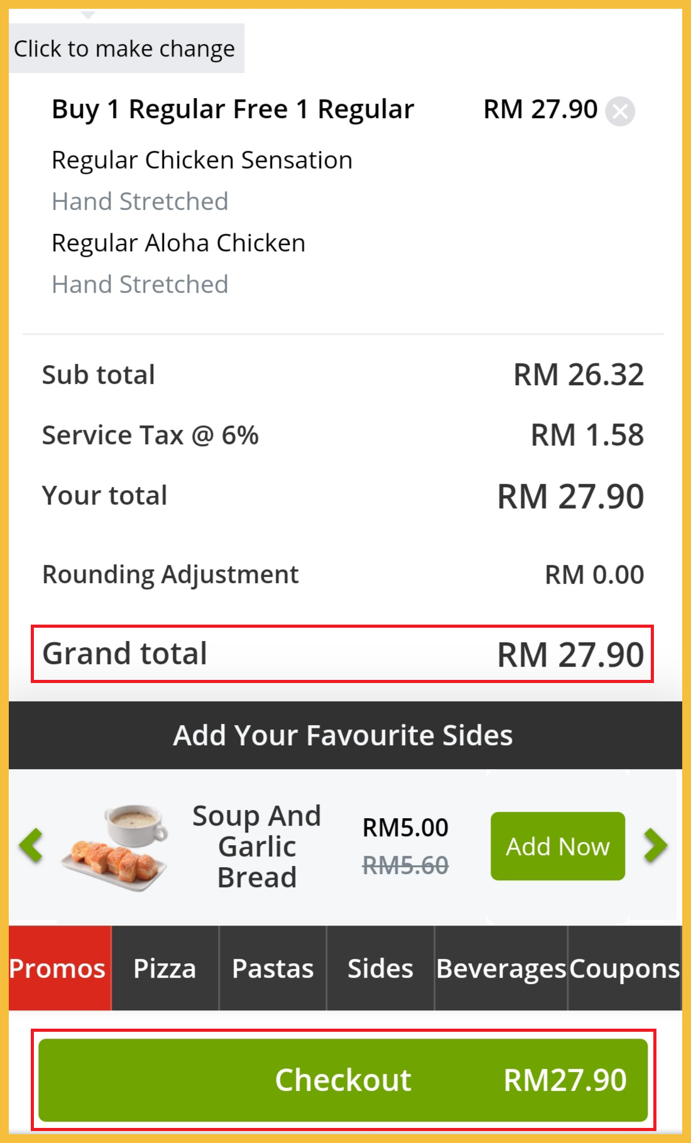Viewport: 691px width, 1143px height.
Task: View the Coupons tab
Action: [x=624, y=968]
